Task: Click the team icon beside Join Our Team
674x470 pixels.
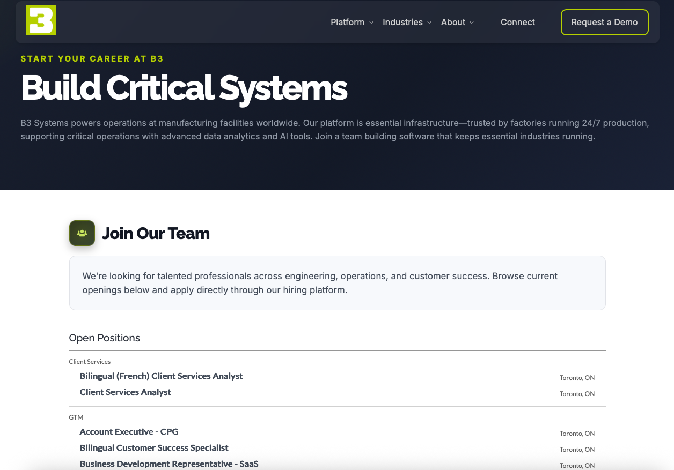Action: tap(82, 233)
